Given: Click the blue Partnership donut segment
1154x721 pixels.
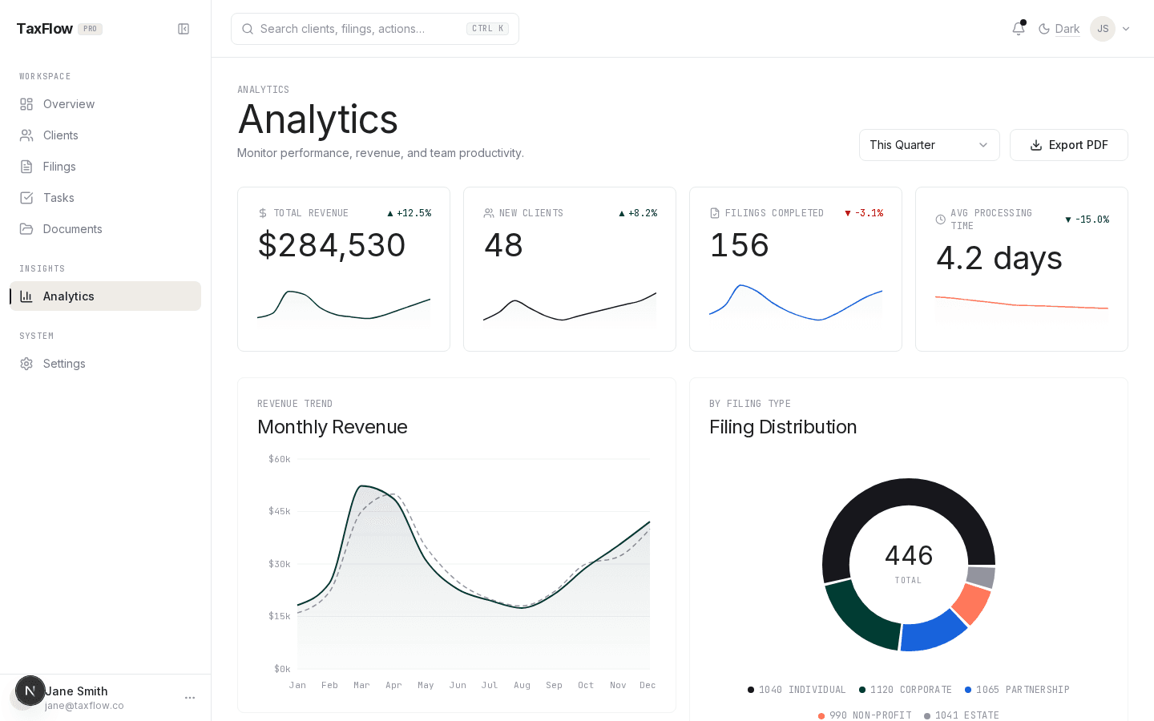Looking at the screenshot, I should click(933, 631).
